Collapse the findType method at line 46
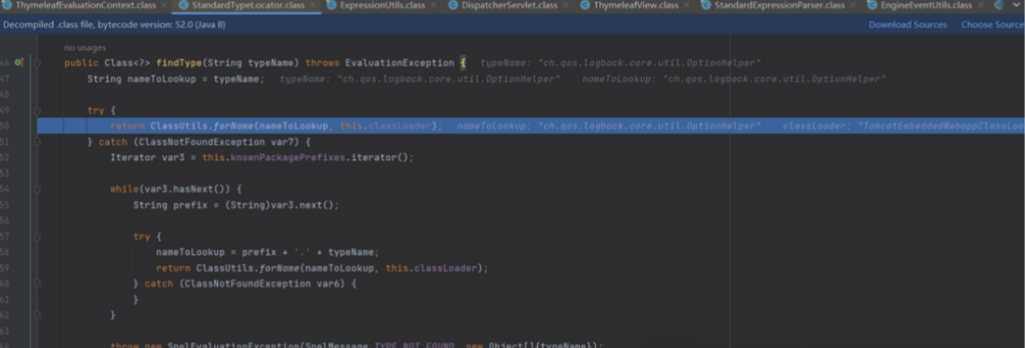Viewport: 1025px width, 348px height. pos(37,62)
